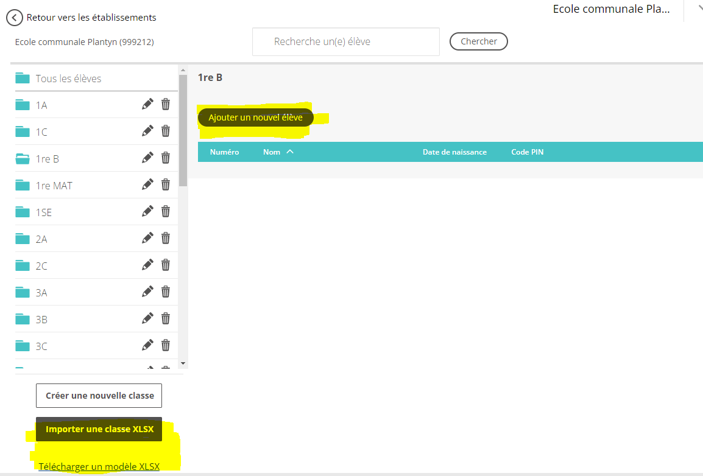Click the pencil icon beside class 3B

(147, 319)
